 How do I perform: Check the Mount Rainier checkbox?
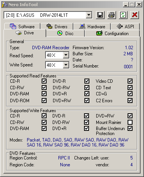(x=130, y=122)
